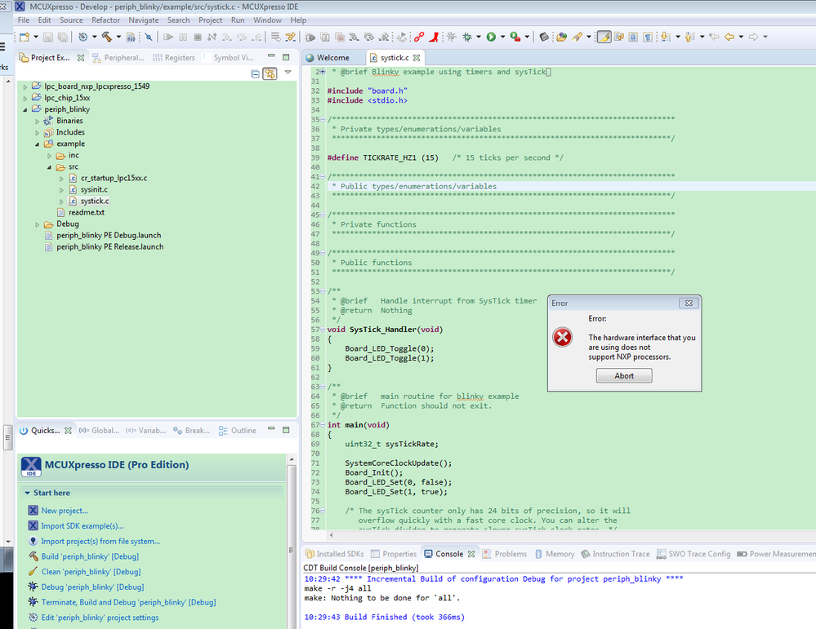The height and width of the screenshot is (629, 816).
Task: Click the Step Over toolbar icon
Action: coord(242,37)
